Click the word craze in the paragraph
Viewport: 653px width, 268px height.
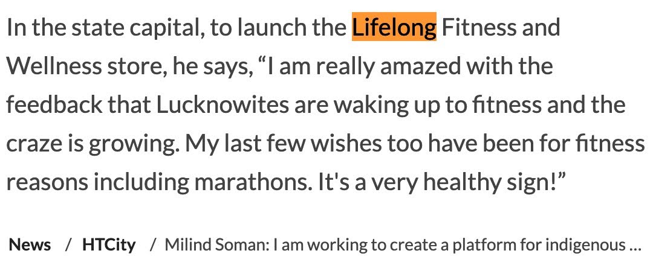point(33,143)
